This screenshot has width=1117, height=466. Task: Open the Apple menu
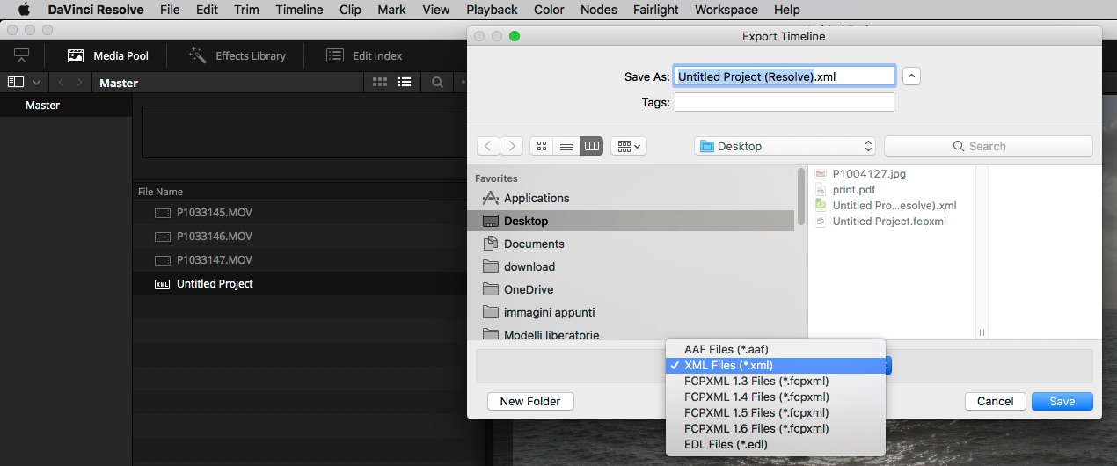point(24,10)
